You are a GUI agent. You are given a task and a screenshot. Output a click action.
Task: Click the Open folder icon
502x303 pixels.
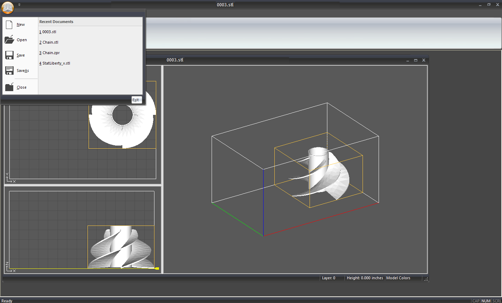tap(9, 40)
